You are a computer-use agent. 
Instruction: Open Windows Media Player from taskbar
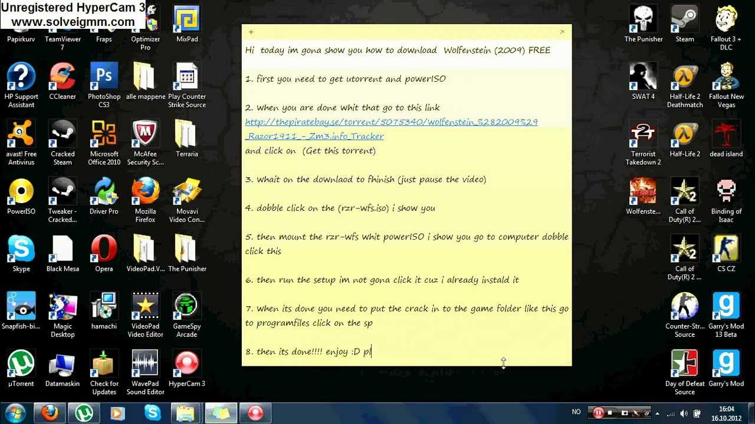point(118,413)
